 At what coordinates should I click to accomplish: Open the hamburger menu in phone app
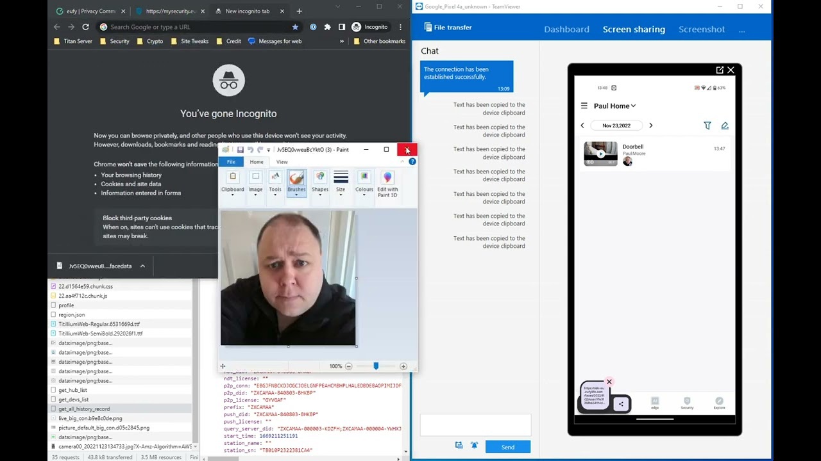coord(584,106)
